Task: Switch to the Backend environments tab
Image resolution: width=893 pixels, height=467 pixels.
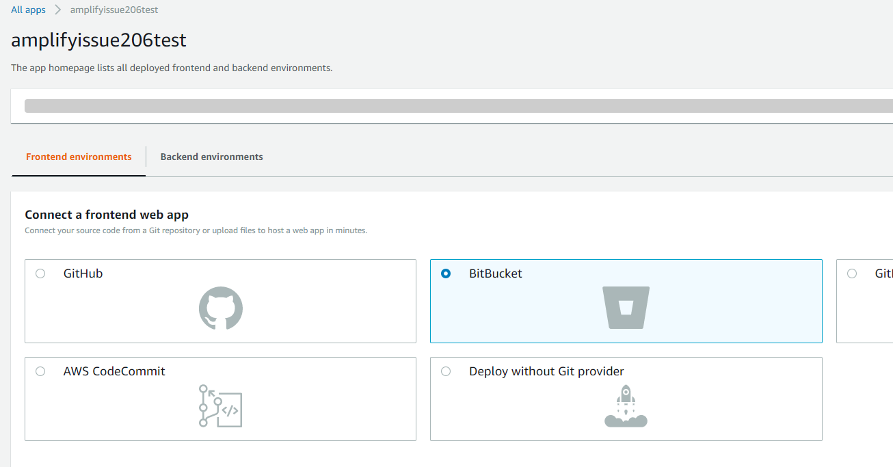Action: click(211, 157)
